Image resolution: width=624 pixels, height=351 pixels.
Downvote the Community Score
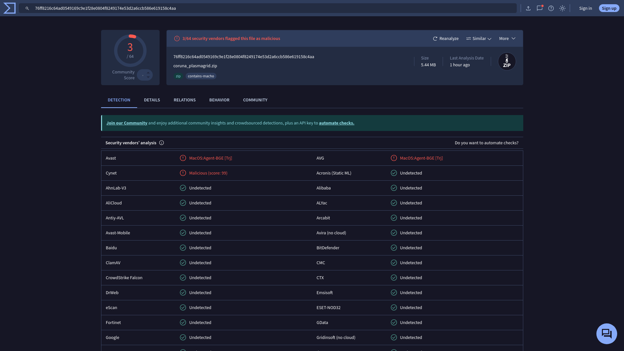click(148, 77)
